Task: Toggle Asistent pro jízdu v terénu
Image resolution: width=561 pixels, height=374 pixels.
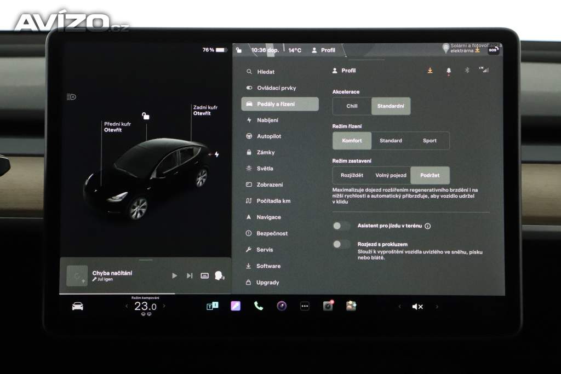Action: pyautogui.click(x=341, y=226)
